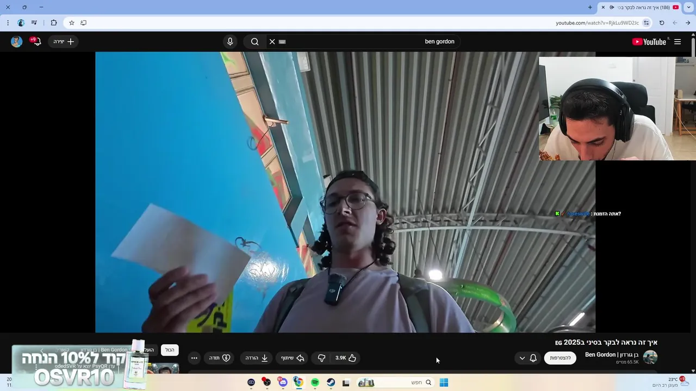Click the video player frame
696x391 pixels.
pos(345,192)
